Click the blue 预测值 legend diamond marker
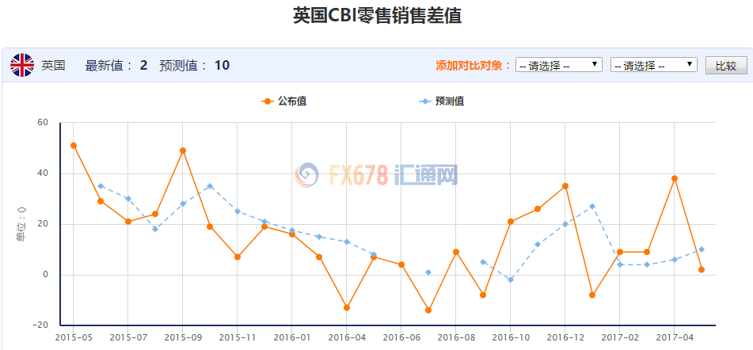The height and width of the screenshot is (350, 753). click(425, 101)
